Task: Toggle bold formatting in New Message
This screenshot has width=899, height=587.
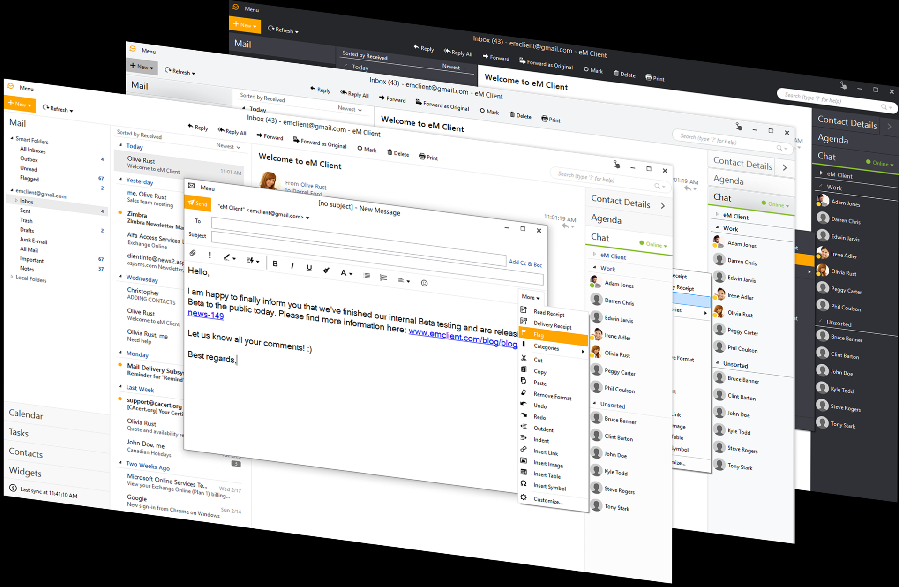Action: [275, 264]
